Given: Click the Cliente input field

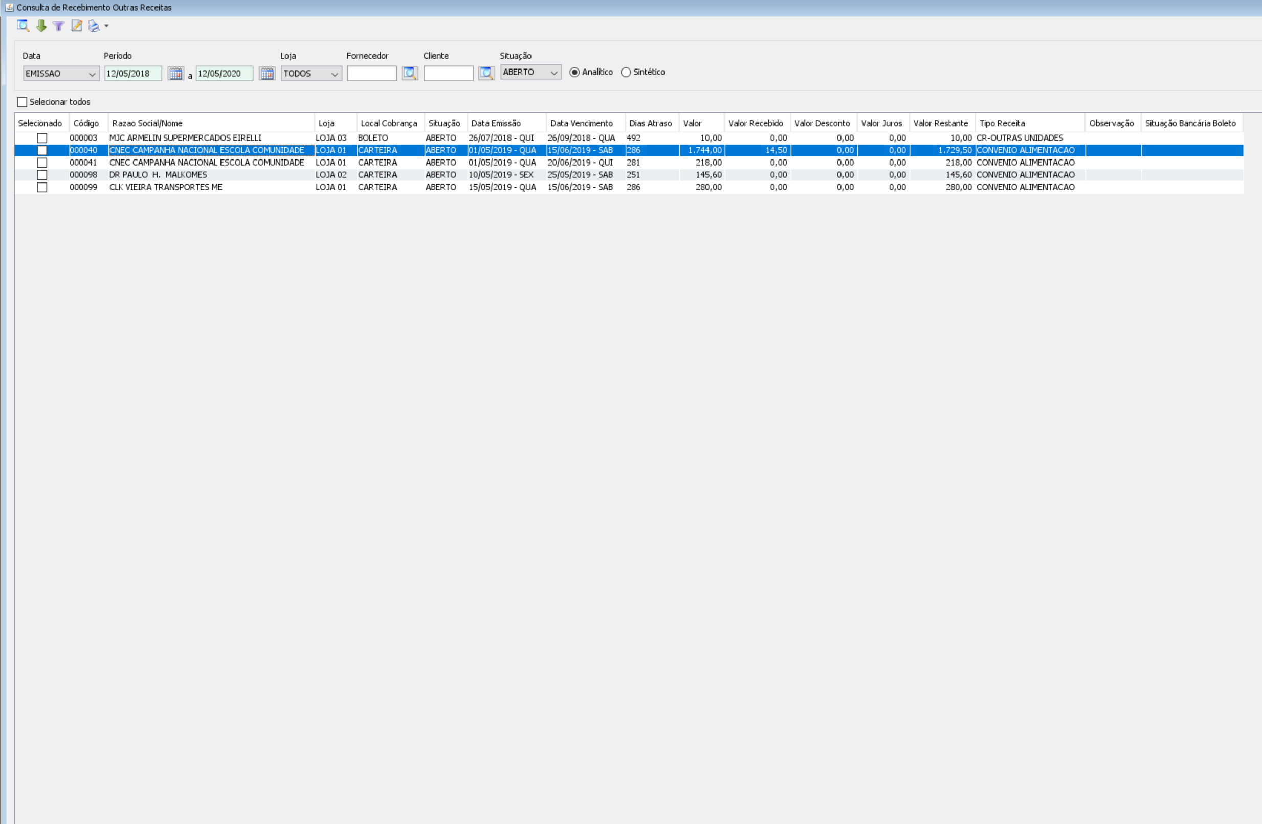Looking at the screenshot, I should pos(449,73).
